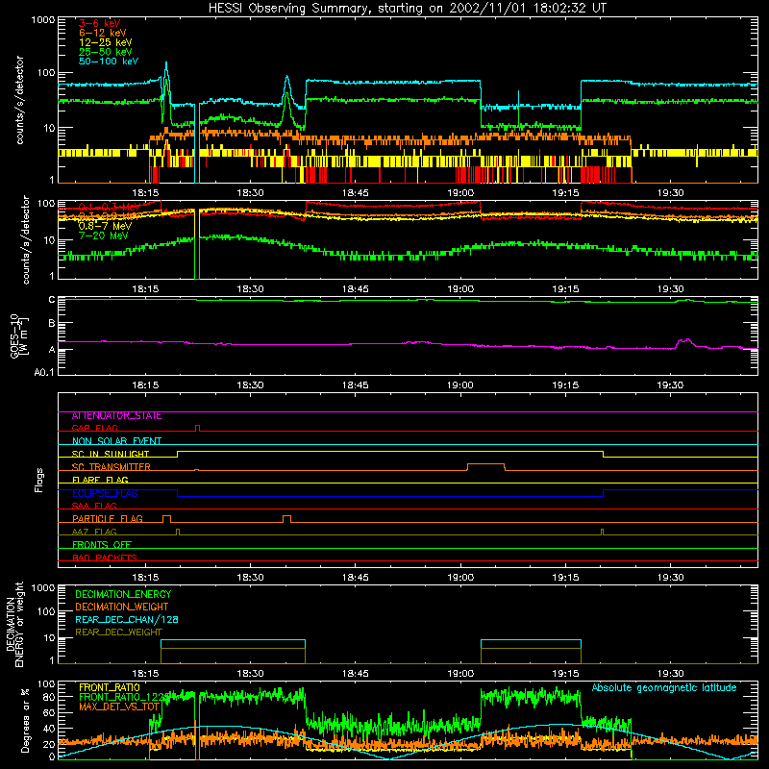769x769 pixels.
Task: Click the 'C' class tick label on GOES axis
Action: tap(52, 300)
